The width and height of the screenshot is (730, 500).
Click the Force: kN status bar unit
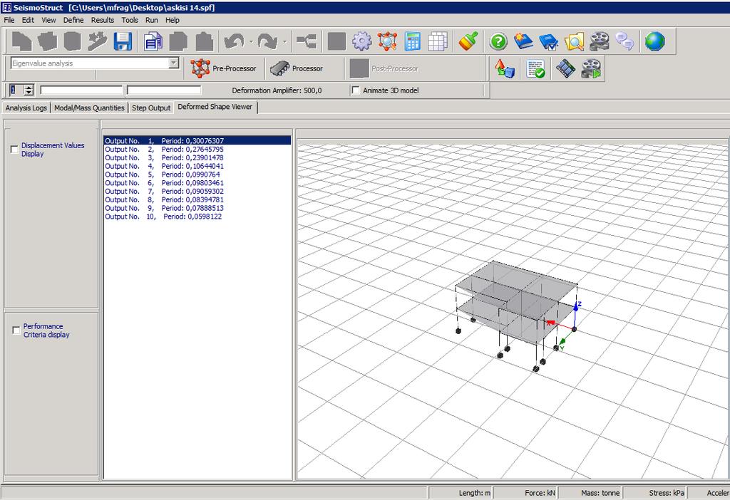click(x=540, y=493)
